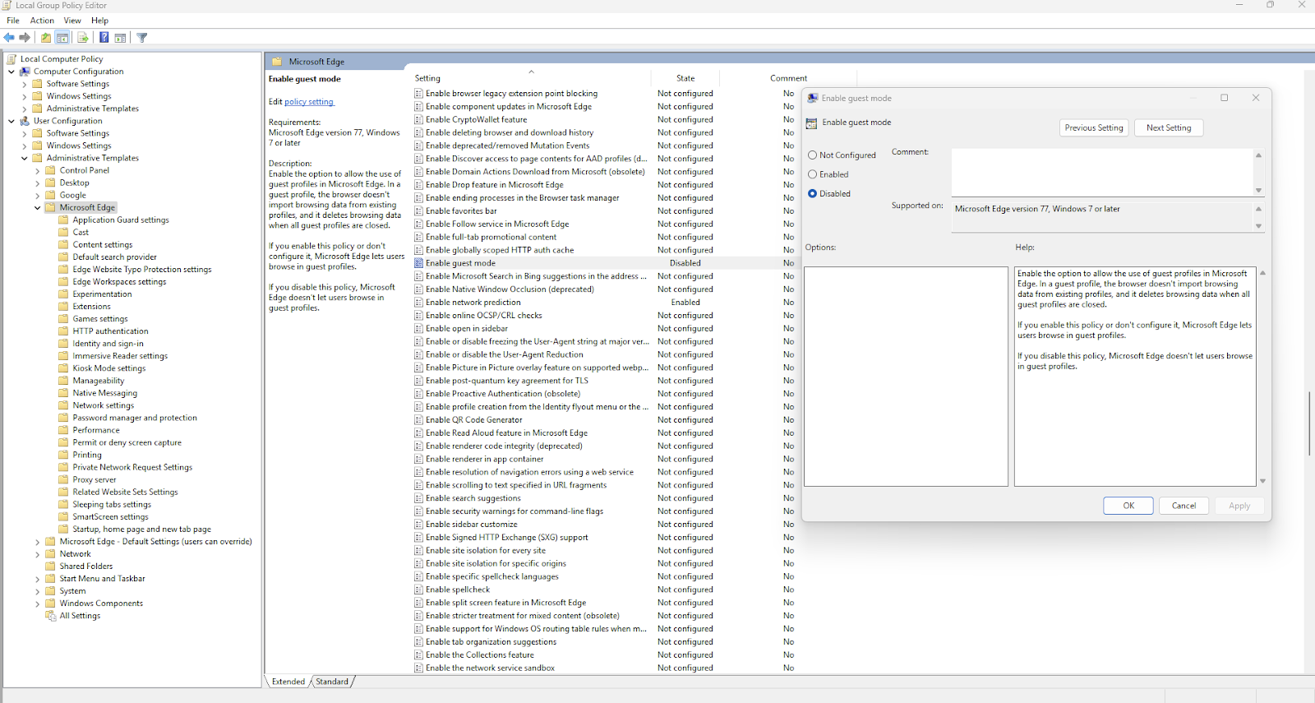Select the Password manager and protection folder
Screen dimensions: 1315x703
135,418
